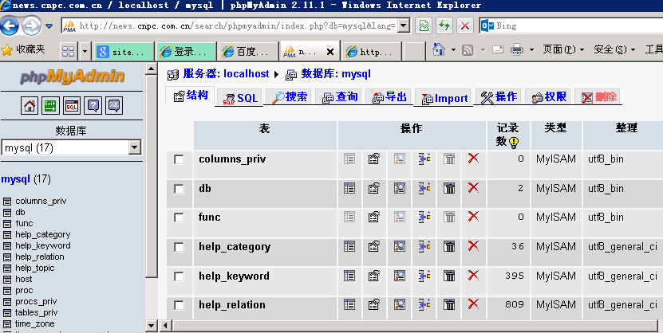The height and width of the screenshot is (333, 663).
Task: Click the compatibility view icon
Action: click(x=424, y=25)
